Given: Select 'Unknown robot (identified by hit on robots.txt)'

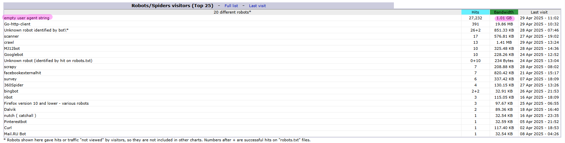Looking at the screenshot, I should tap(48, 61).
